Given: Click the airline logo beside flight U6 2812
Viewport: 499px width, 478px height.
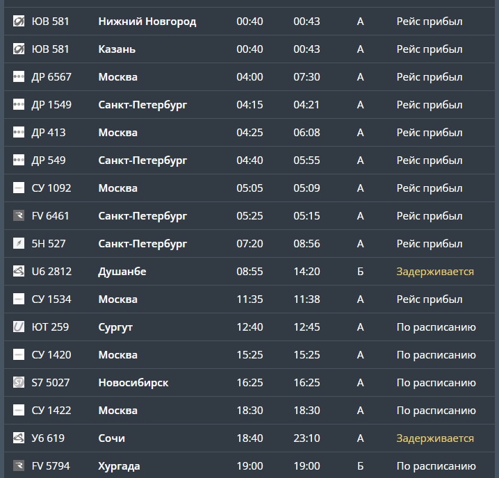Looking at the screenshot, I should (19, 272).
